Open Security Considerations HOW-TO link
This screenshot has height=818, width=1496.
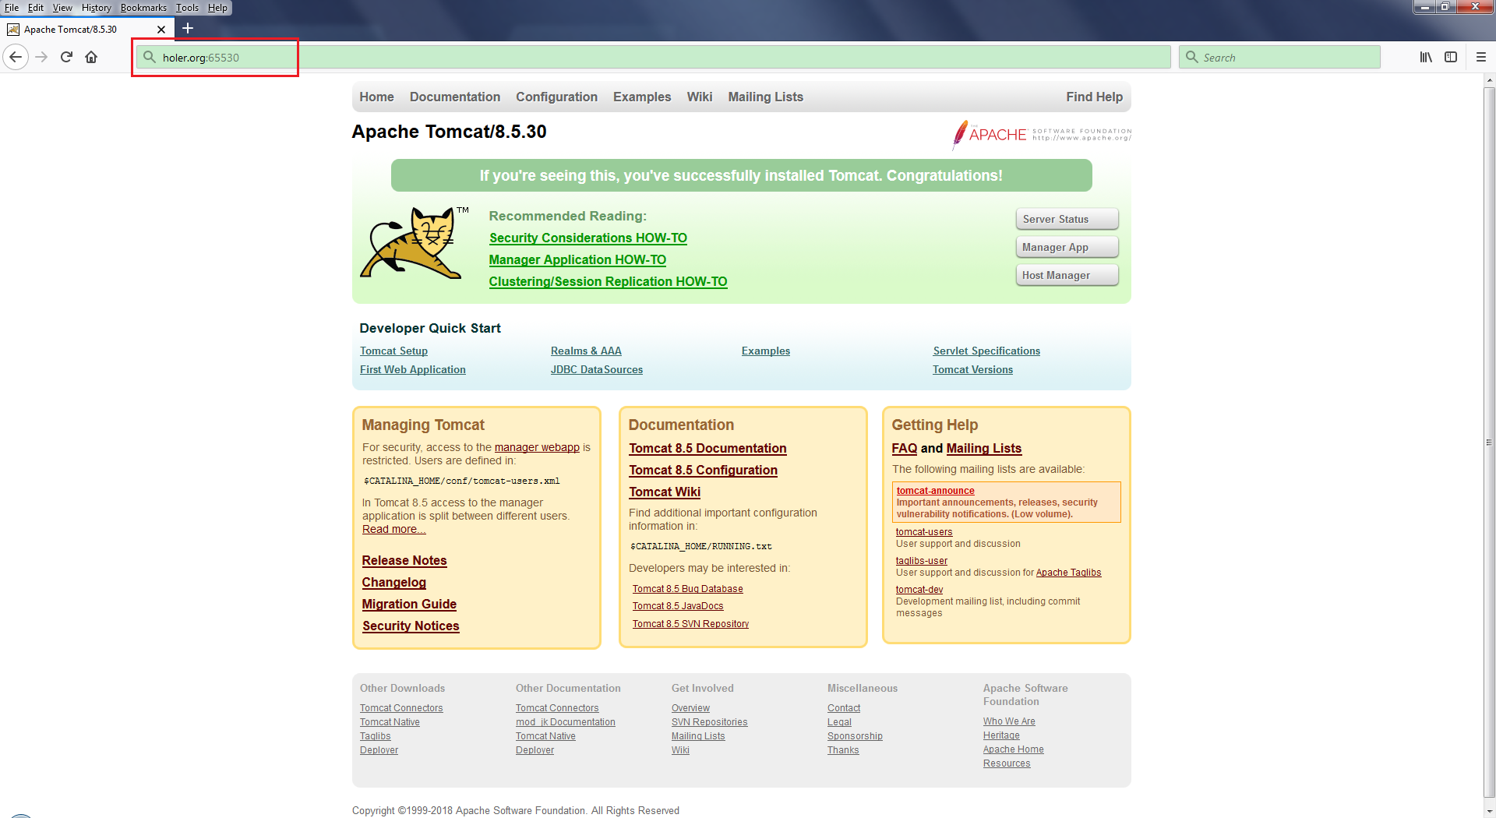point(588,238)
